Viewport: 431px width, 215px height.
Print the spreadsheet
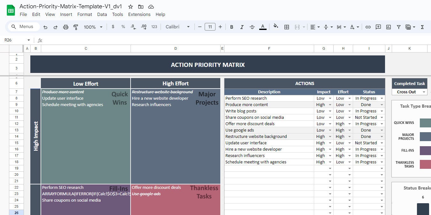(66, 27)
